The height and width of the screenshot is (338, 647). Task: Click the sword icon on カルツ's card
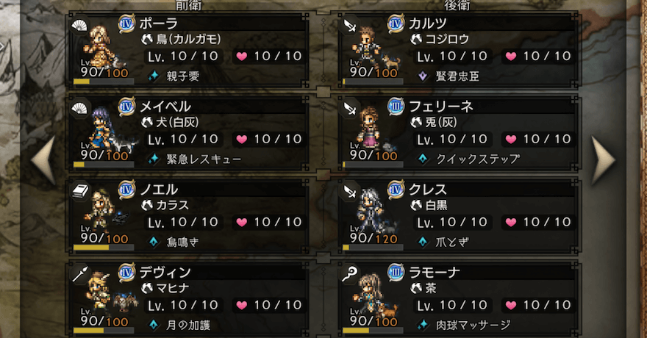pos(349,26)
